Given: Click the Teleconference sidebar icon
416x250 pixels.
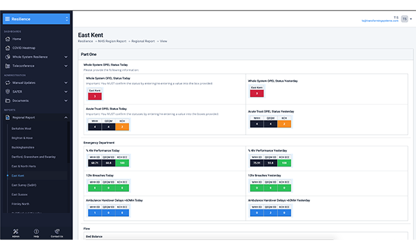Looking at the screenshot, I should click(x=8, y=66).
